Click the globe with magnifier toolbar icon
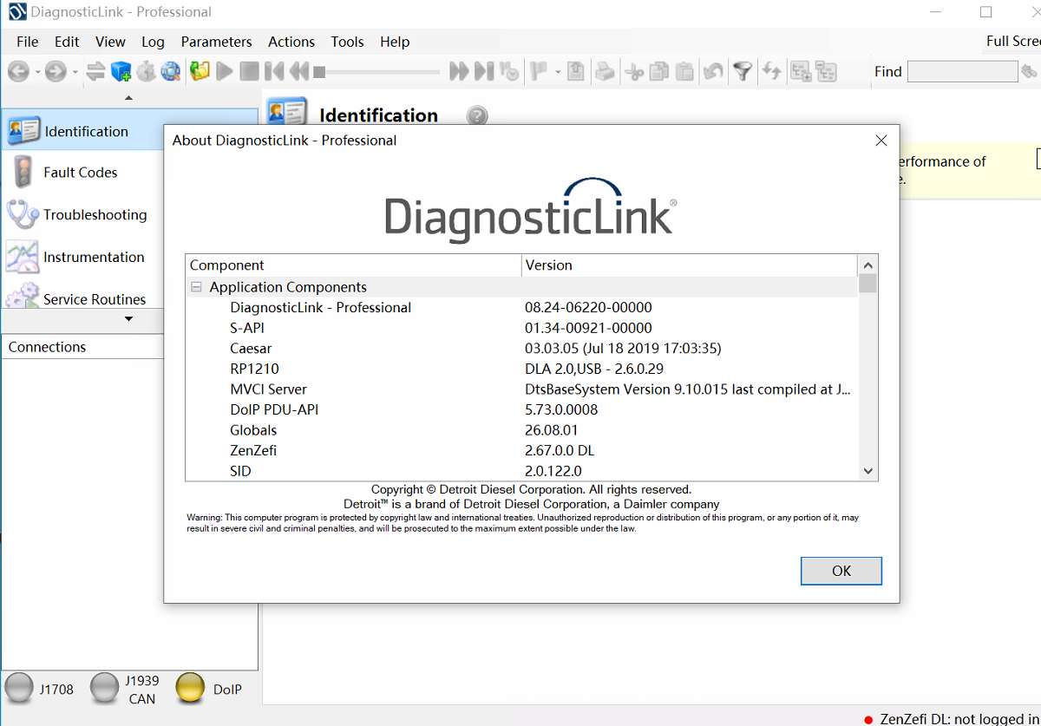Image resolution: width=1041 pixels, height=726 pixels. (x=171, y=71)
